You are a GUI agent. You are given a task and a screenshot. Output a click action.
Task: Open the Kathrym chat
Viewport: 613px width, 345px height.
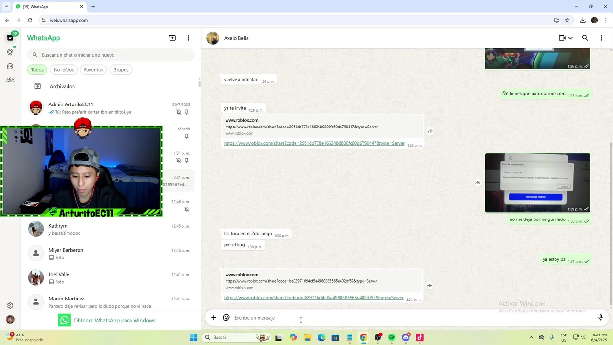tap(111, 229)
